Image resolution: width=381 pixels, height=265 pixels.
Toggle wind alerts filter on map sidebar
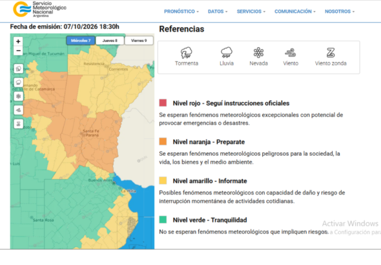click(x=19, y=110)
